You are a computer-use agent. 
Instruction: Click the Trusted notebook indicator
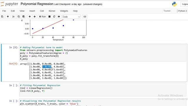[167, 11]
